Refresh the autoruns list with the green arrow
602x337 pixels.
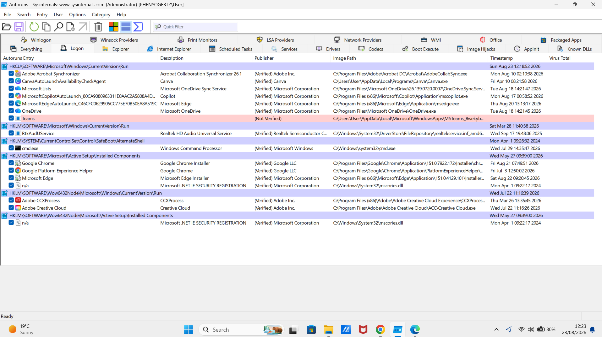pyautogui.click(x=34, y=27)
